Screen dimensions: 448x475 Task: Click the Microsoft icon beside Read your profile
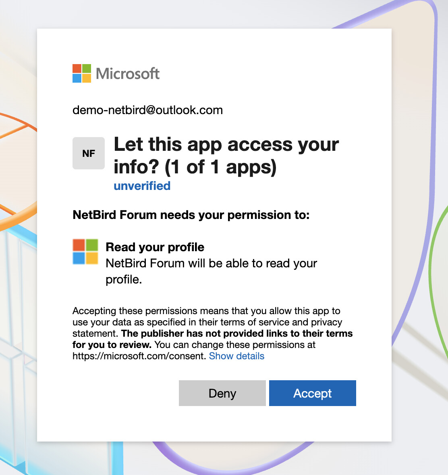pyautogui.click(x=85, y=252)
